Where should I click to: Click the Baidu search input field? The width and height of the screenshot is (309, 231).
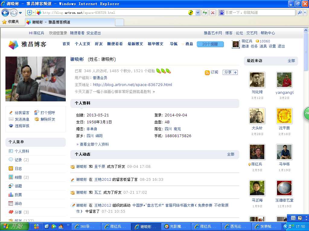(260, 13)
